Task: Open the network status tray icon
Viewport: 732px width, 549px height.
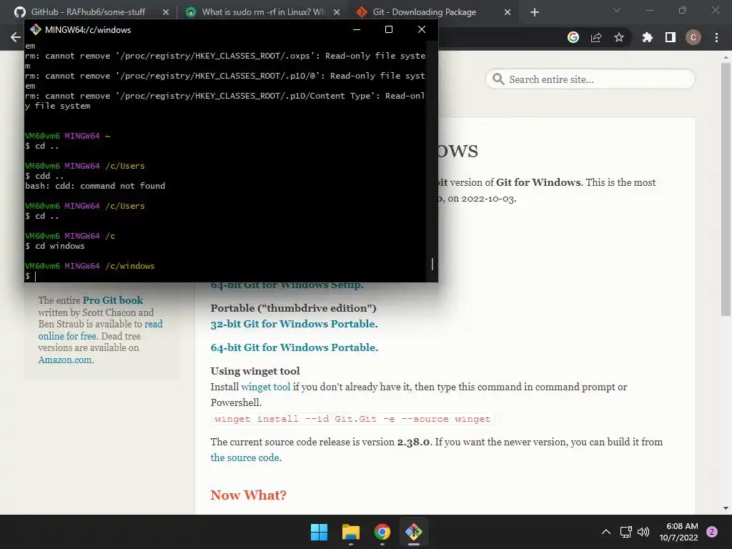Action: (625, 532)
